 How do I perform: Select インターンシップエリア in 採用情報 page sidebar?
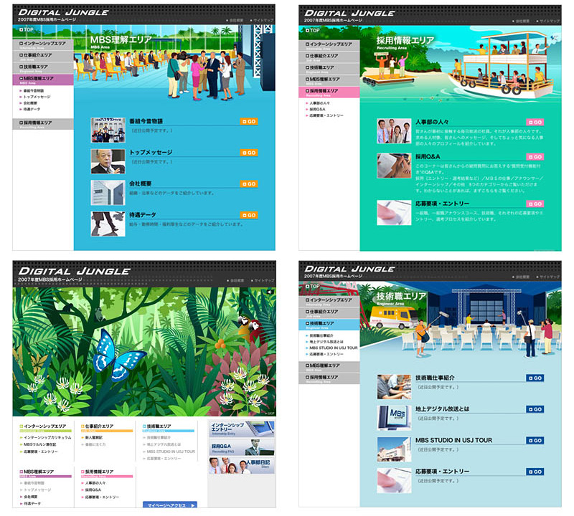329,45
